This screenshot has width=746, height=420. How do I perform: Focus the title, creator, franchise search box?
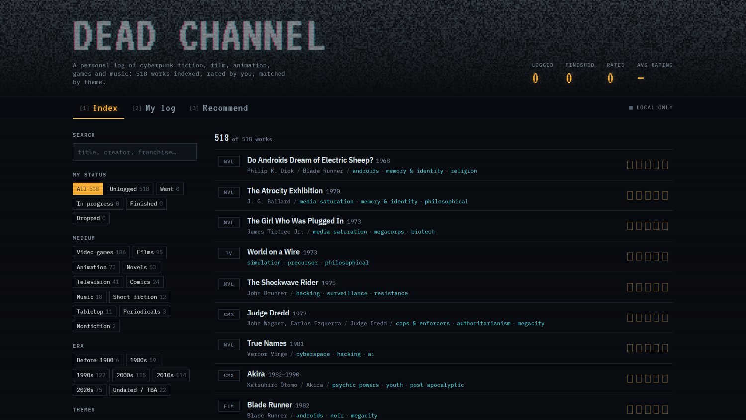135,152
